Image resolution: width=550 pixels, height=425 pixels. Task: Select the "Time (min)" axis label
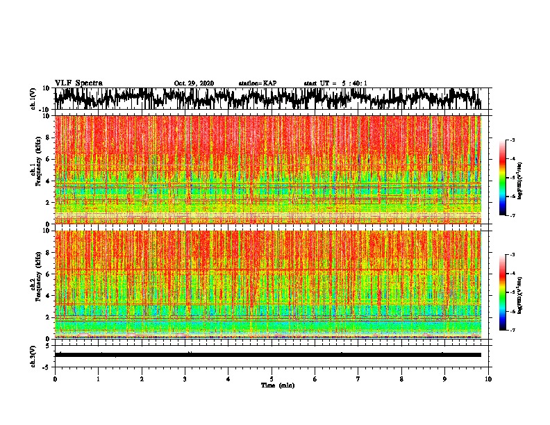tap(278, 385)
